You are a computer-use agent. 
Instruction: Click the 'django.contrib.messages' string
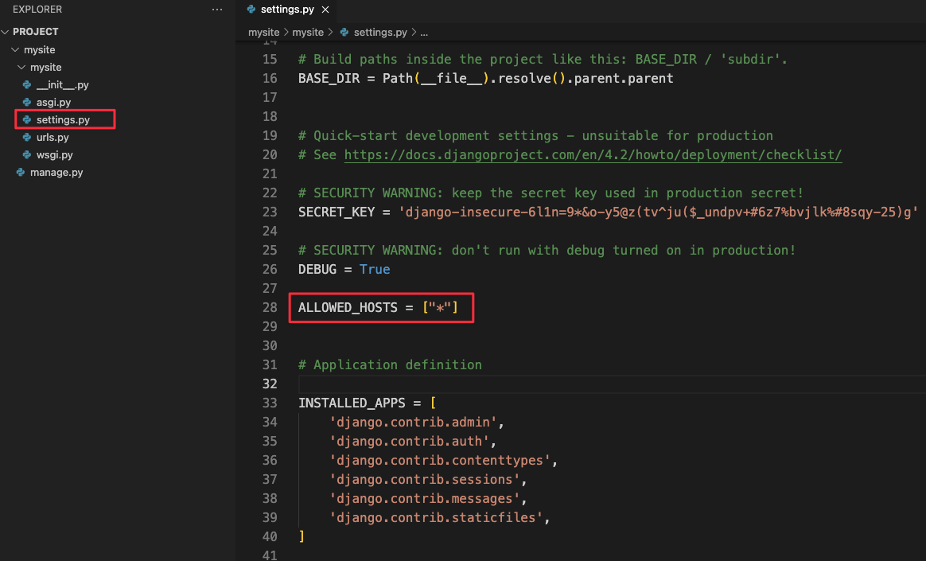click(x=425, y=498)
